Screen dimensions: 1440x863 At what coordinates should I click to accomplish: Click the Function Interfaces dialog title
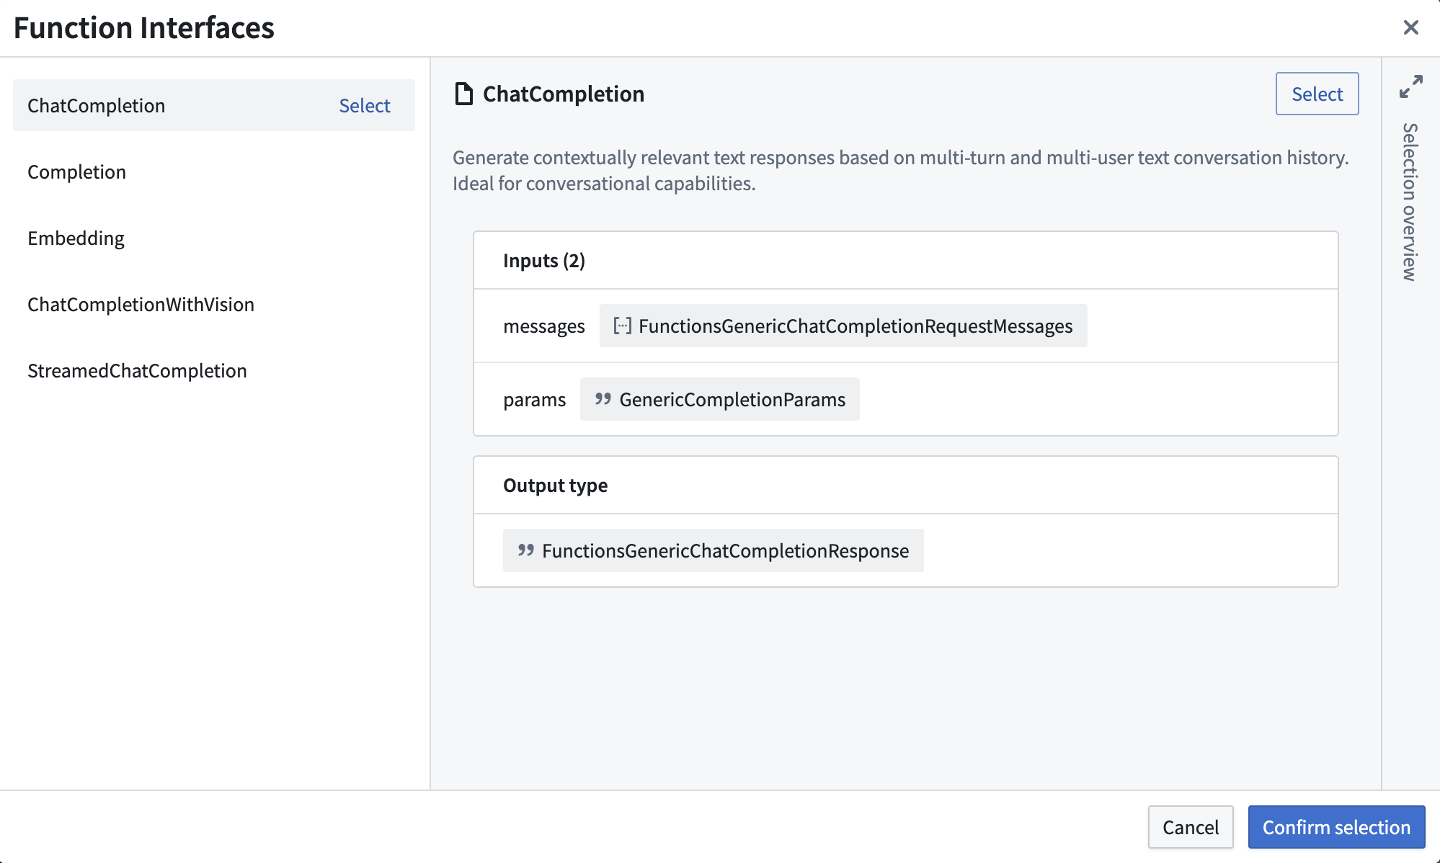[144, 27]
